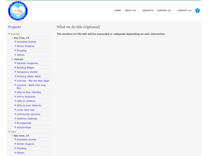Open Homeless Events under Past
The width and height of the screenshot is (208, 156).
(x=27, y=139)
